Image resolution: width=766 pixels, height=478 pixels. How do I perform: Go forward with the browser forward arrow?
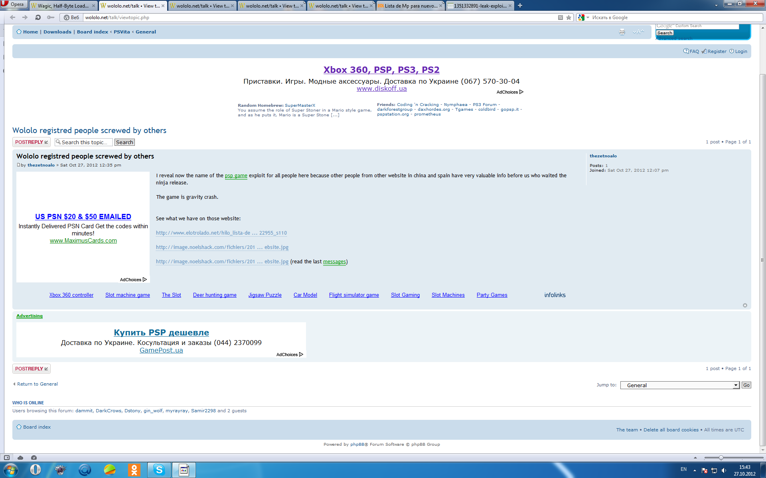(x=25, y=17)
